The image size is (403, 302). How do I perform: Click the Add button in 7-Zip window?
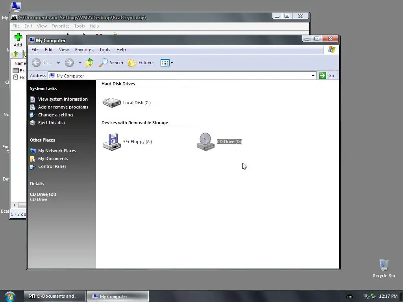point(18,40)
